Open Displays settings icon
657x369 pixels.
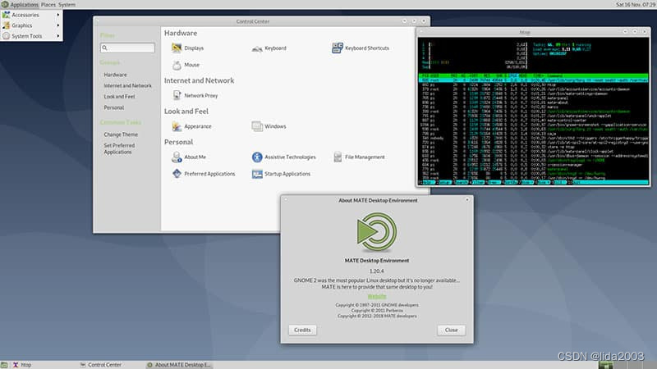(x=177, y=48)
